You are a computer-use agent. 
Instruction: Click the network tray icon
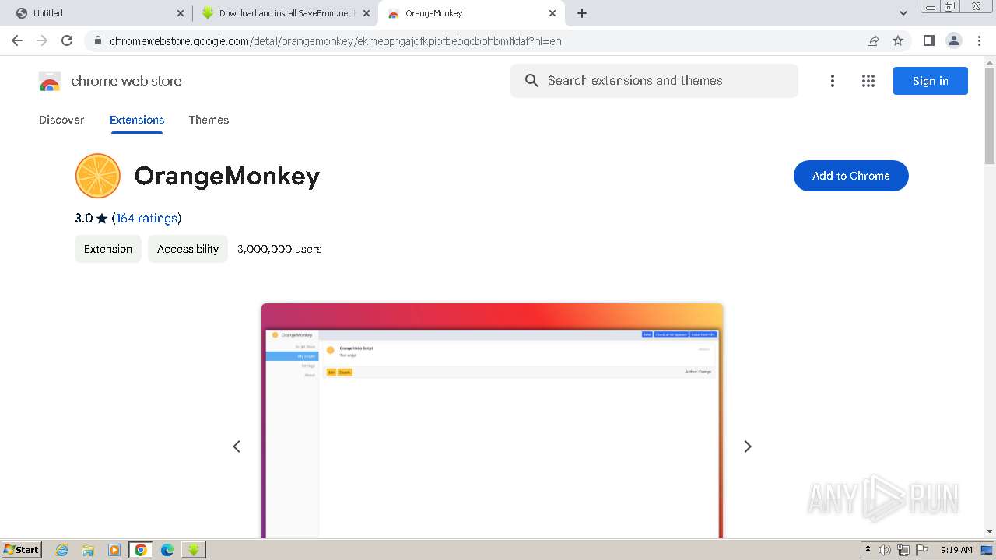point(903,550)
